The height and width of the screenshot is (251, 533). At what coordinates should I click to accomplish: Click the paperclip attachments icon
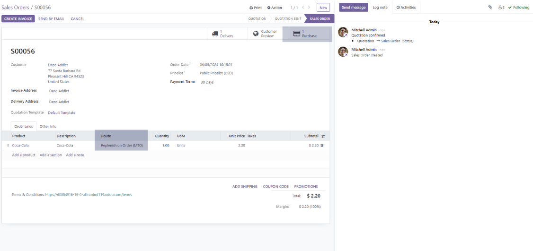coord(490,8)
